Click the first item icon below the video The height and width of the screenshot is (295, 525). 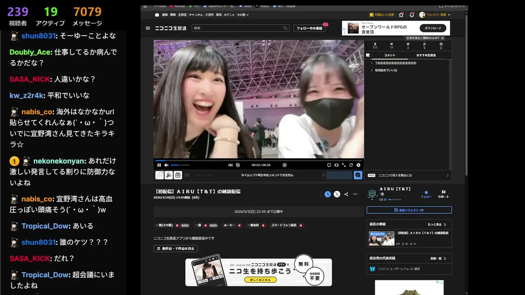click(x=160, y=175)
